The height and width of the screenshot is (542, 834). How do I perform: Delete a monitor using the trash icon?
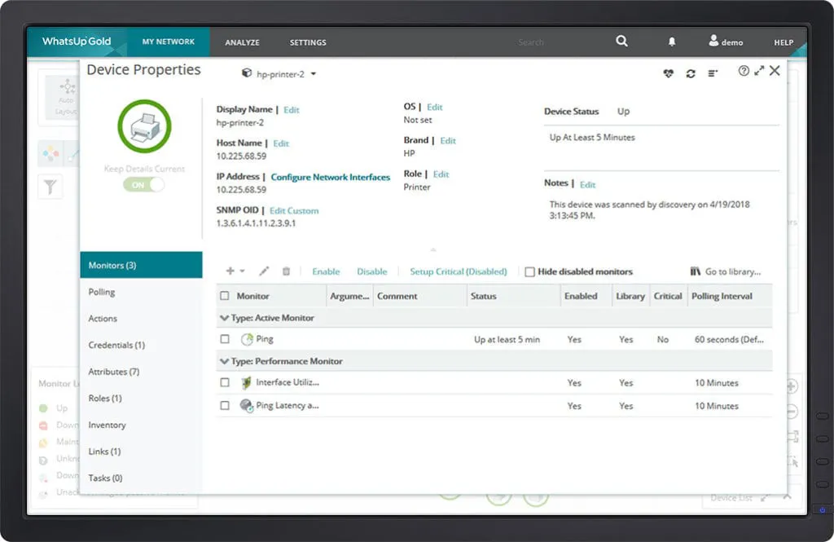coord(286,271)
